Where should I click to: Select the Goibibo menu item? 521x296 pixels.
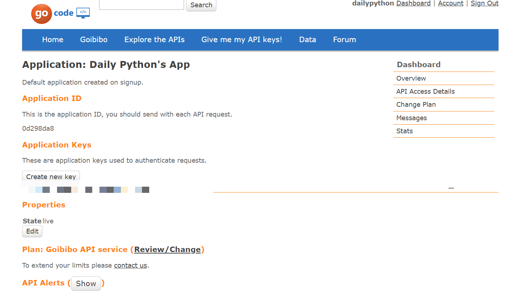pyautogui.click(x=93, y=40)
